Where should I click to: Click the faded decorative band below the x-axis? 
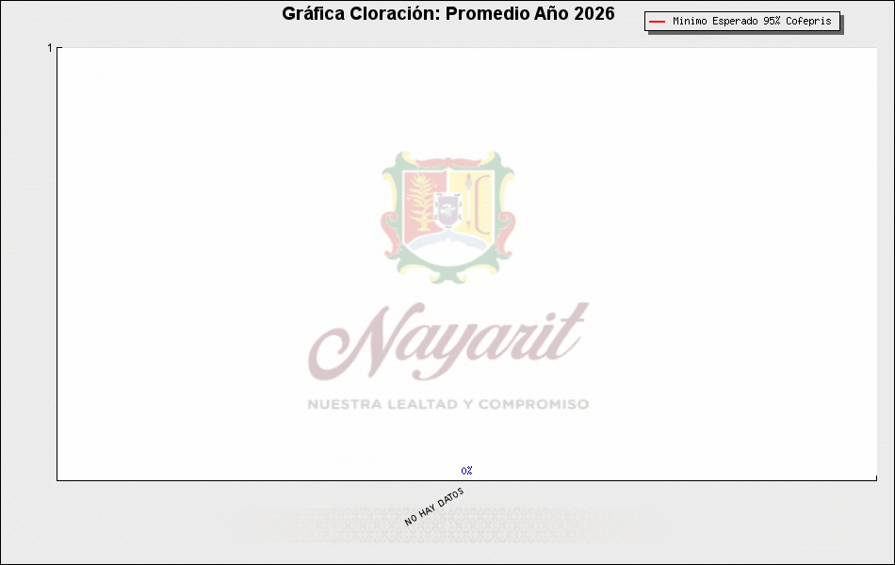coord(448,525)
